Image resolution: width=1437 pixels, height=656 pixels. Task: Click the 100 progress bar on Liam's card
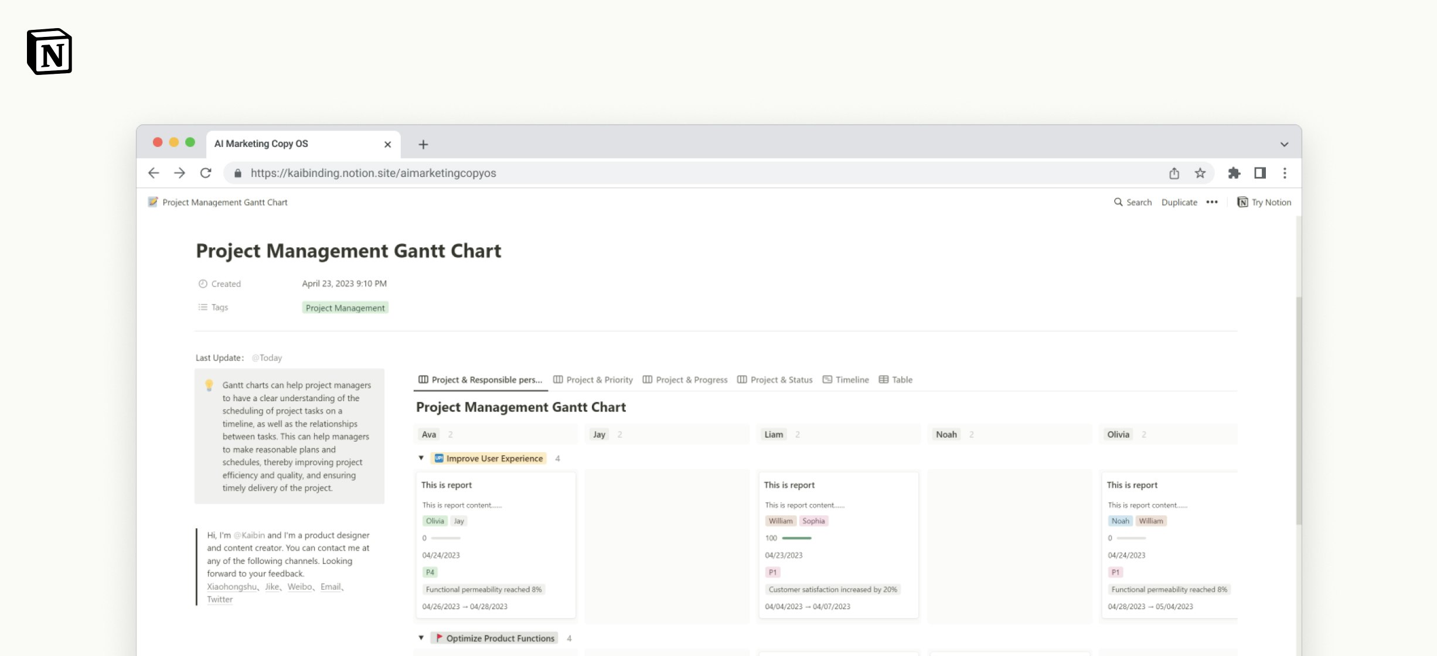(x=796, y=538)
